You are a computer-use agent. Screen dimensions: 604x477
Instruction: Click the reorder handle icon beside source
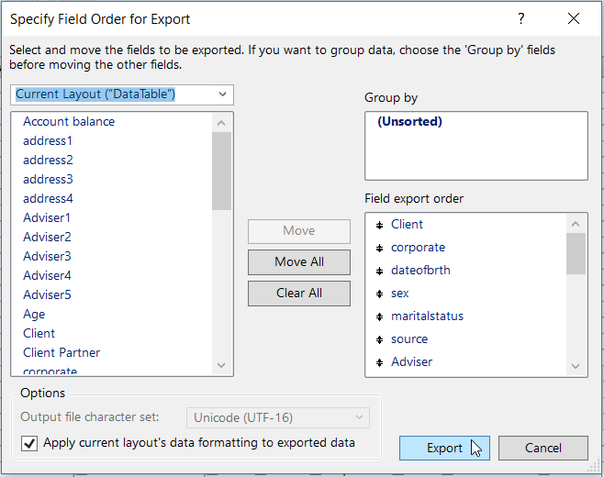click(379, 339)
